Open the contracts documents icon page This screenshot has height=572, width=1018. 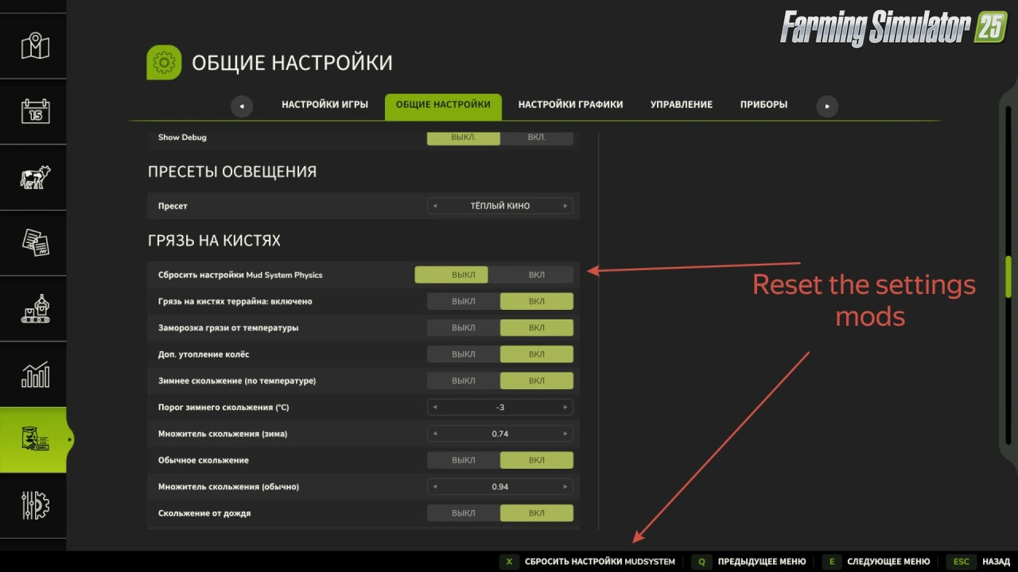click(34, 242)
